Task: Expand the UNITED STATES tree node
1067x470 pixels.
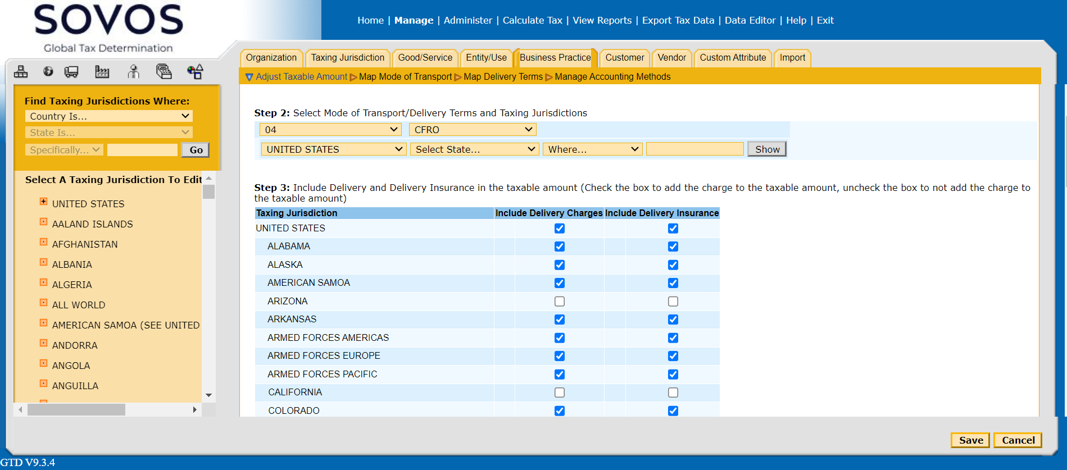Action: [43, 202]
